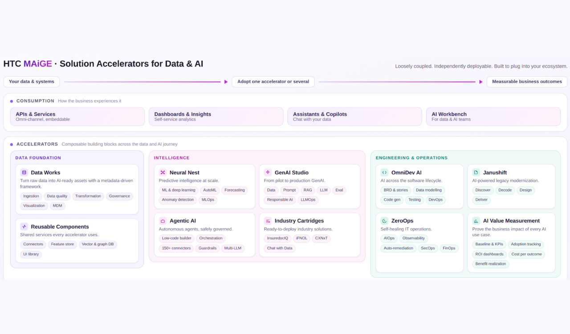Click the Ingestion tag
The height and width of the screenshot is (334, 570).
tap(31, 196)
